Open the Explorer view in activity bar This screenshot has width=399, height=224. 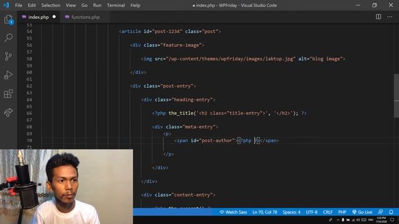tap(8, 19)
